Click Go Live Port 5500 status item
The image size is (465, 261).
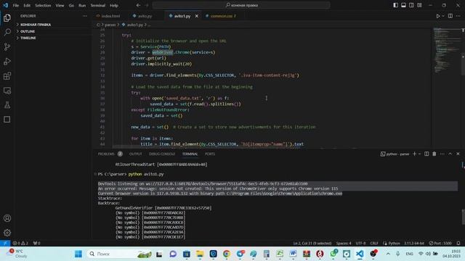click(440, 243)
